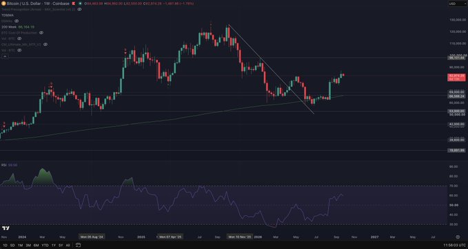
Task: Click the Bitcoin coin logo icon
Action: click(3, 3)
